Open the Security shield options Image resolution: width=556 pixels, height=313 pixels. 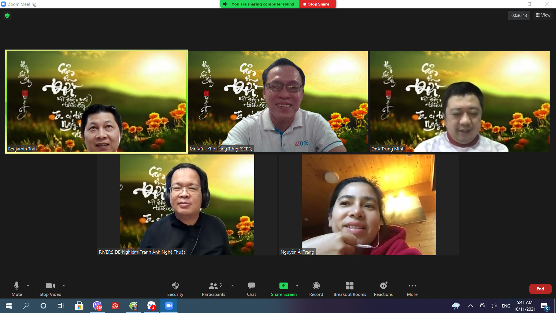(175, 289)
